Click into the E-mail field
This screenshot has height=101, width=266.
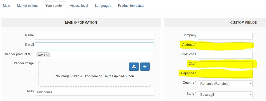95,46
